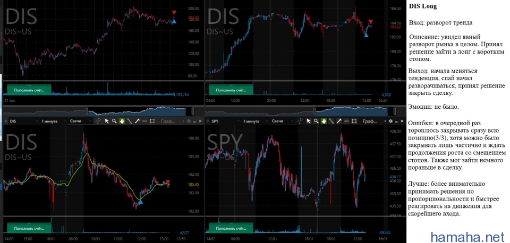Collapse toolbar chevron in DIS chart panel
The width and height of the screenshot is (510, 243).
(x=183, y=121)
